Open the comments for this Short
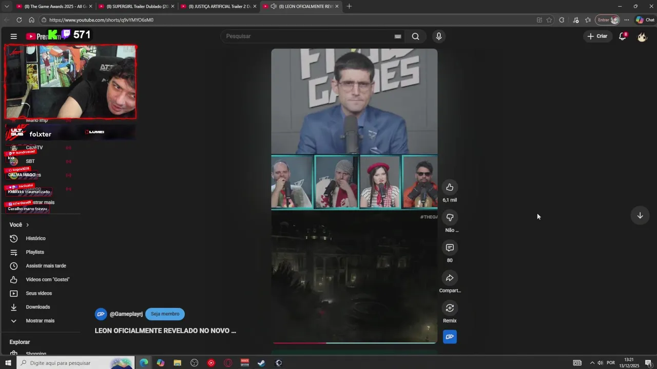The width and height of the screenshot is (657, 369). tap(450, 248)
